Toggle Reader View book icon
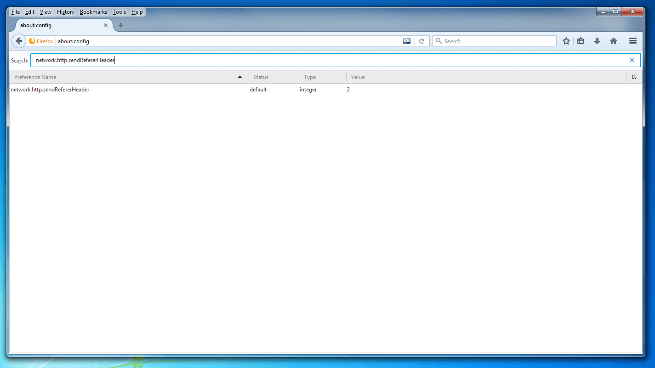 (406, 41)
